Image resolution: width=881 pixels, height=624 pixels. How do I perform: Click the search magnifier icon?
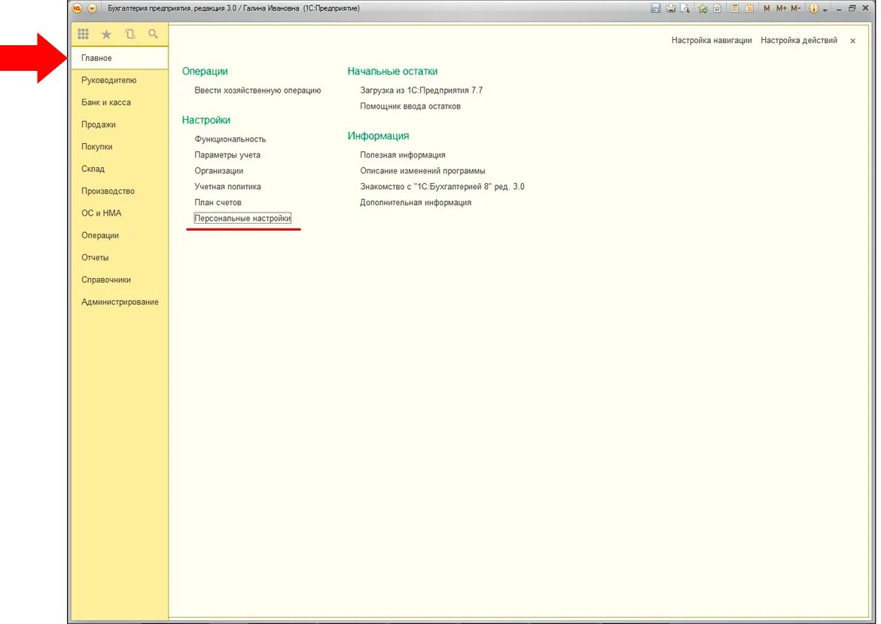coord(153,35)
